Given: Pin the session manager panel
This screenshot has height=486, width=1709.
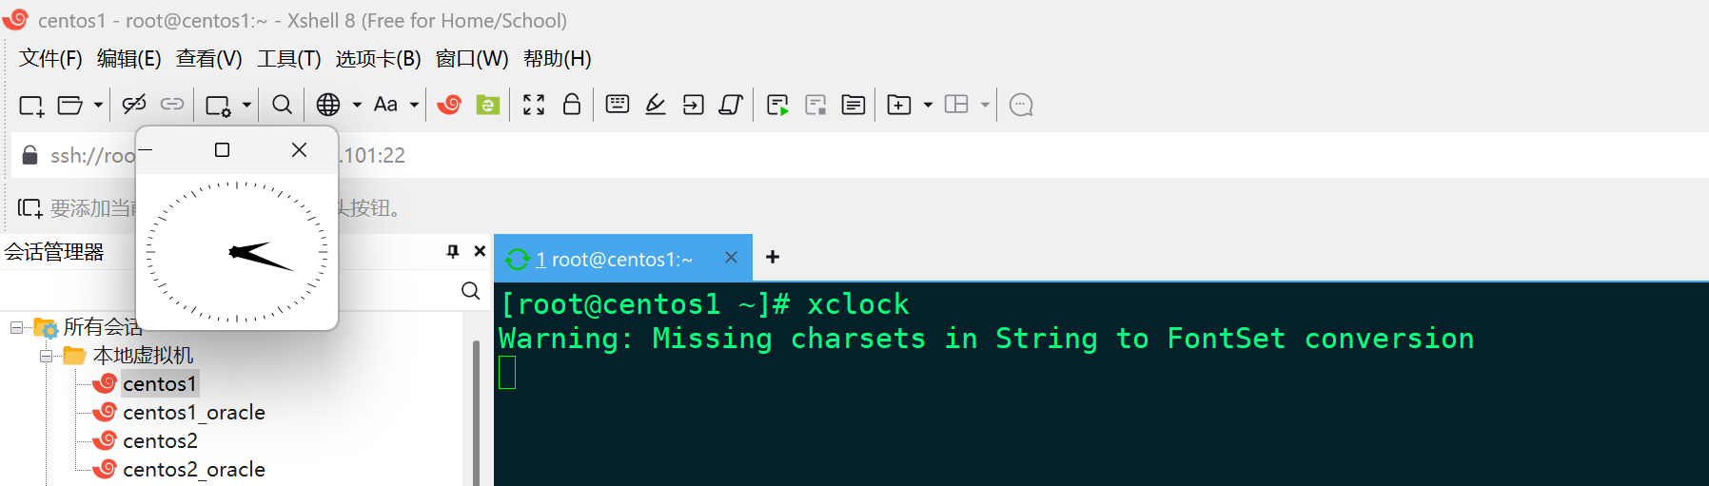Looking at the screenshot, I should (x=453, y=251).
